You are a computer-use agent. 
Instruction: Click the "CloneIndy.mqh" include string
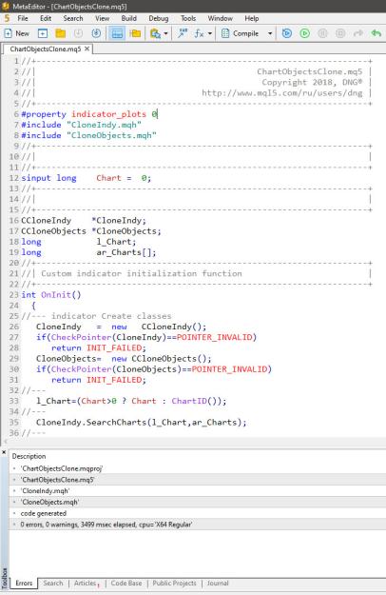click(105, 125)
